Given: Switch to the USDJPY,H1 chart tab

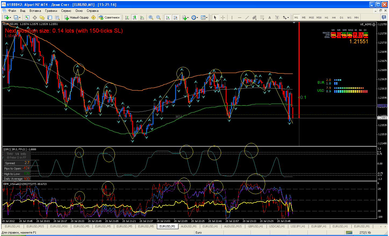Looking at the screenshot, I should (298, 226).
